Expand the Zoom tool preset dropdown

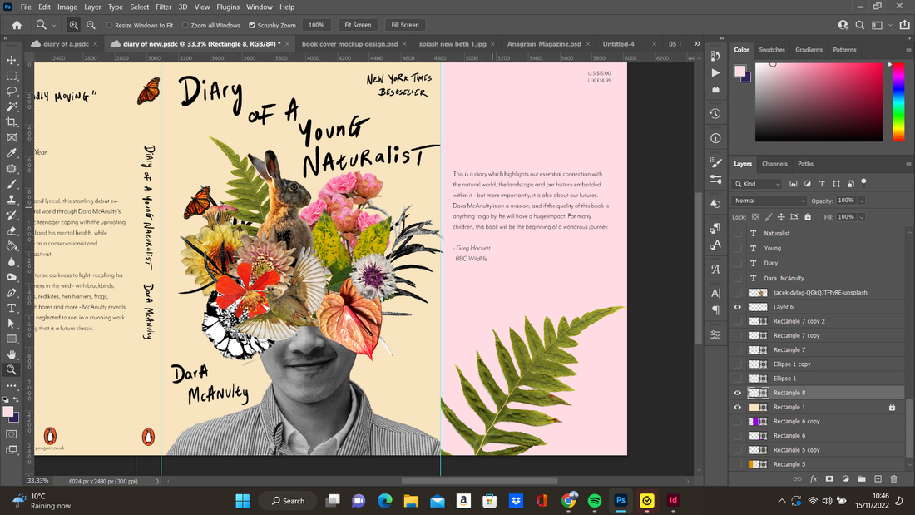click(x=54, y=26)
